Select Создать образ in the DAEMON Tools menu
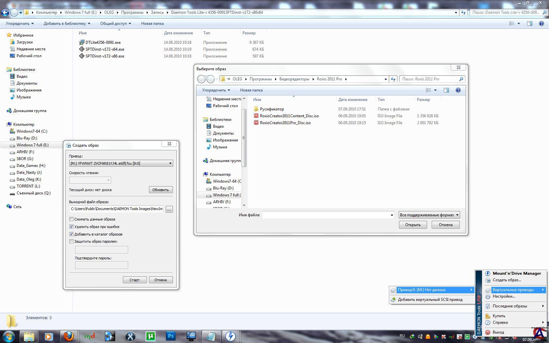 pos(507,280)
